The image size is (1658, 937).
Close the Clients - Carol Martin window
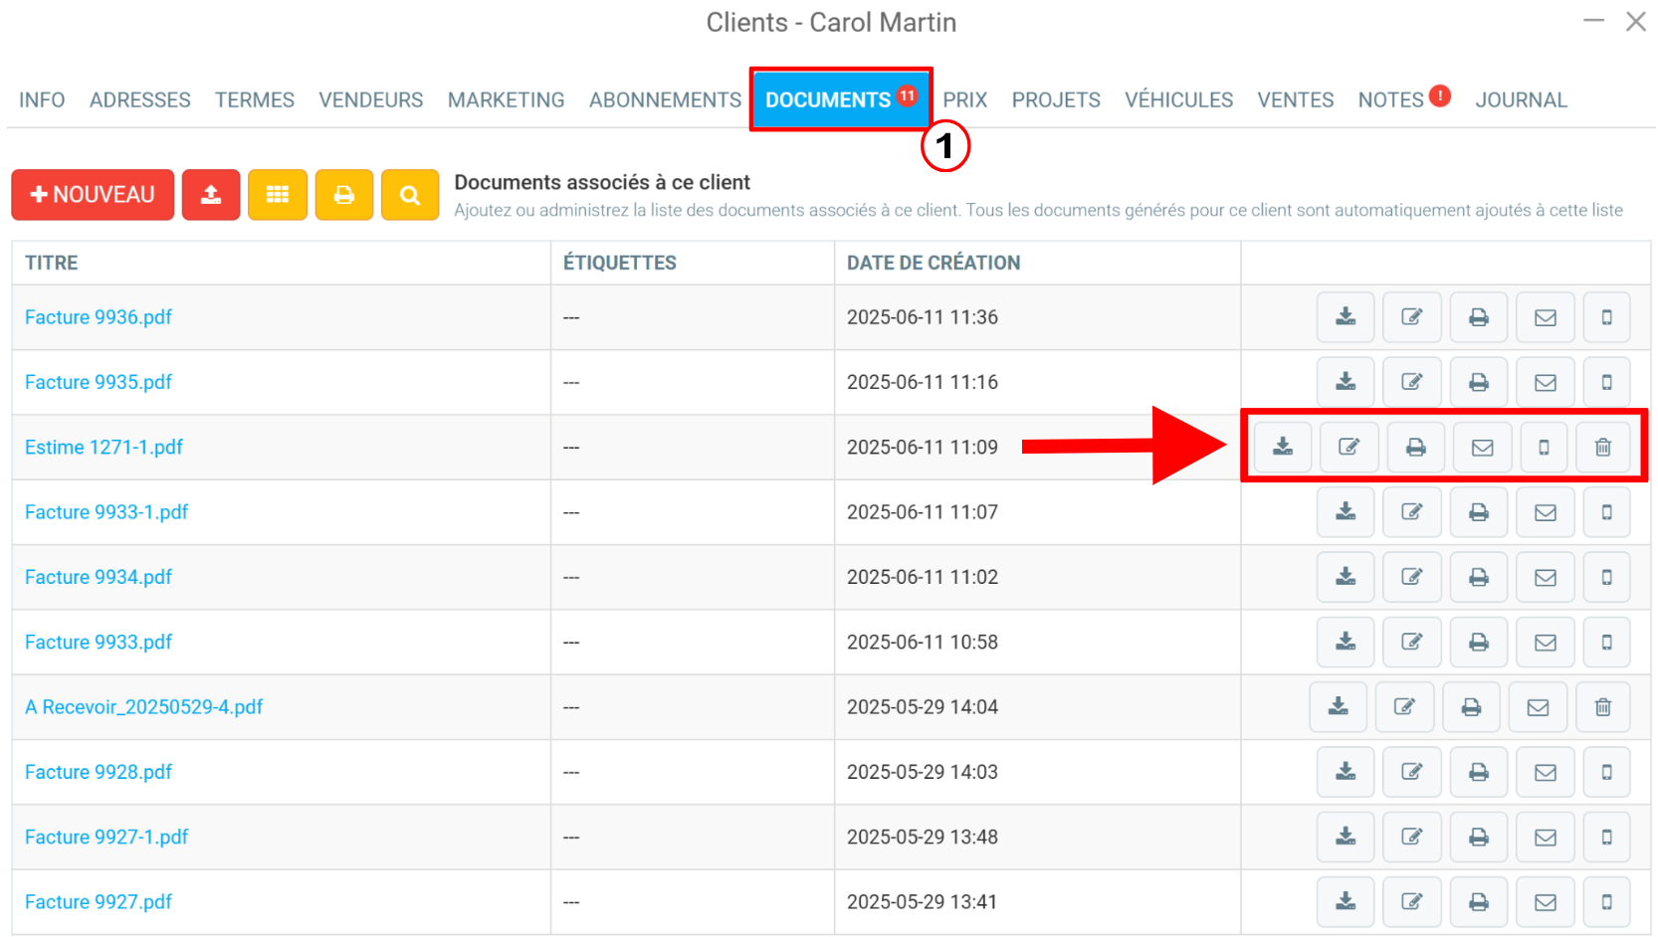coord(1636,21)
